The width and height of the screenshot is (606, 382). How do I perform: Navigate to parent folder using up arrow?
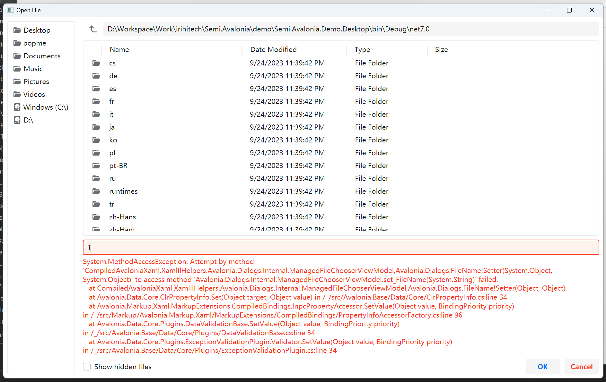tap(93, 29)
